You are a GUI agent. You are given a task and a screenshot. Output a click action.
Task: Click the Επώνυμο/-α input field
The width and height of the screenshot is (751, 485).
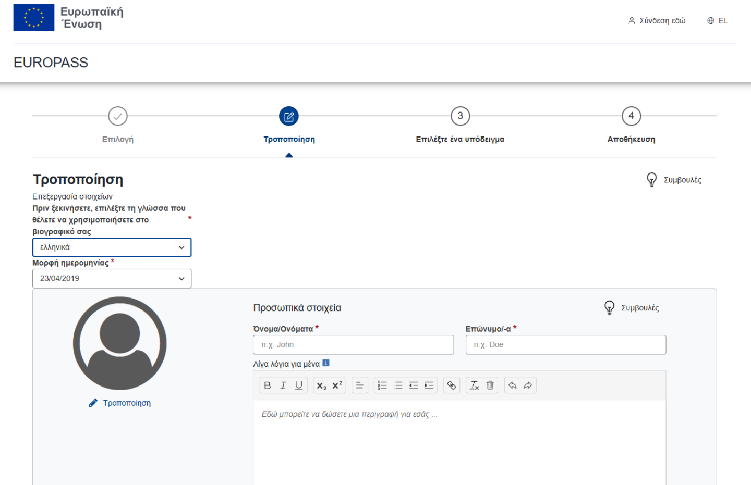[566, 345]
